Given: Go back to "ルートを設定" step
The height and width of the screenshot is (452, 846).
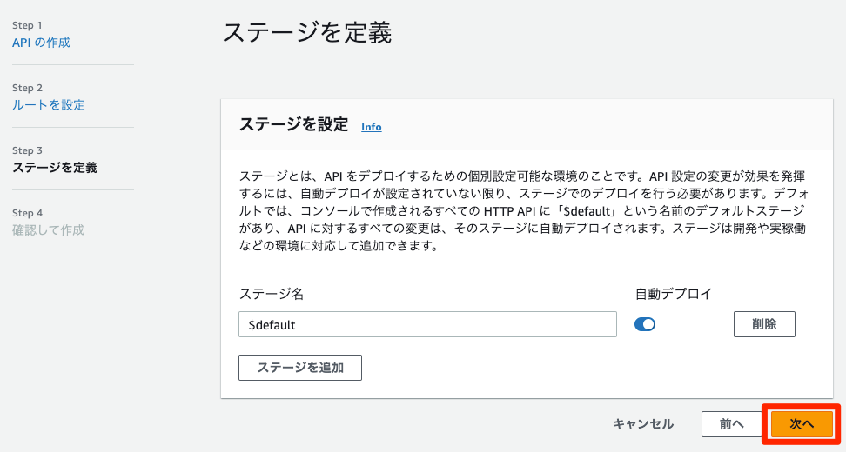Looking at the screenshot, I should pyautogui.click(x=49, y=105).
